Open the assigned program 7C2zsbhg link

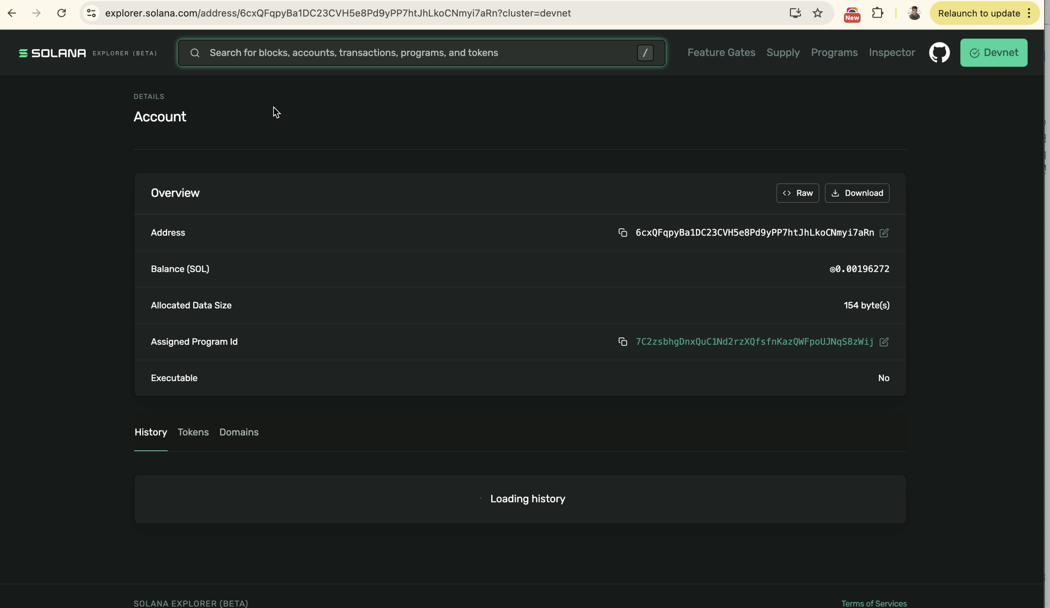coord(754,341)
